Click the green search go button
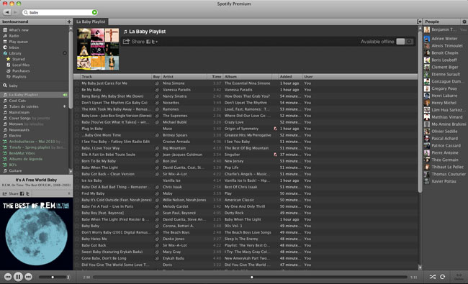The height and width of the screenshot is (284, 468). point(94,12)
